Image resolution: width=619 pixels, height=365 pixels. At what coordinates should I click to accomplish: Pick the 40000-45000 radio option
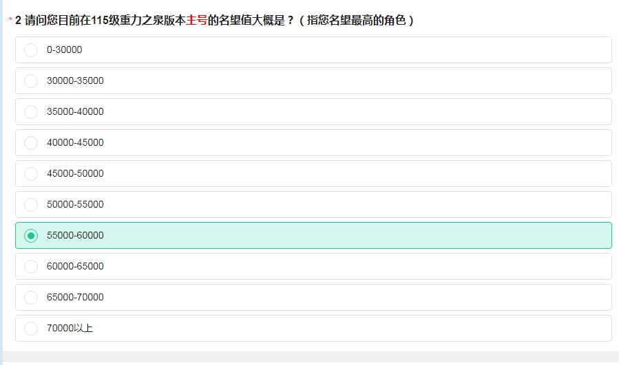31,143
